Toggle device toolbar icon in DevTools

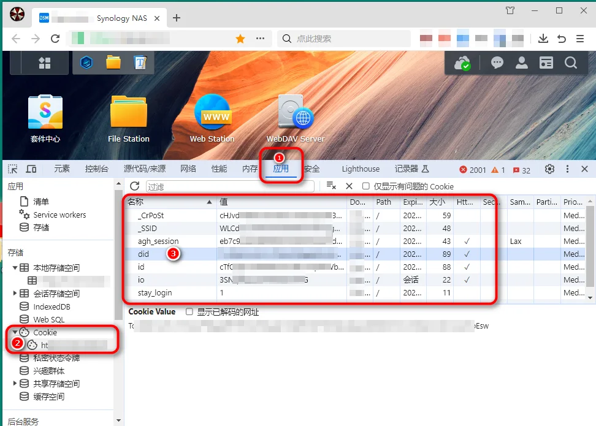[31, 169]
